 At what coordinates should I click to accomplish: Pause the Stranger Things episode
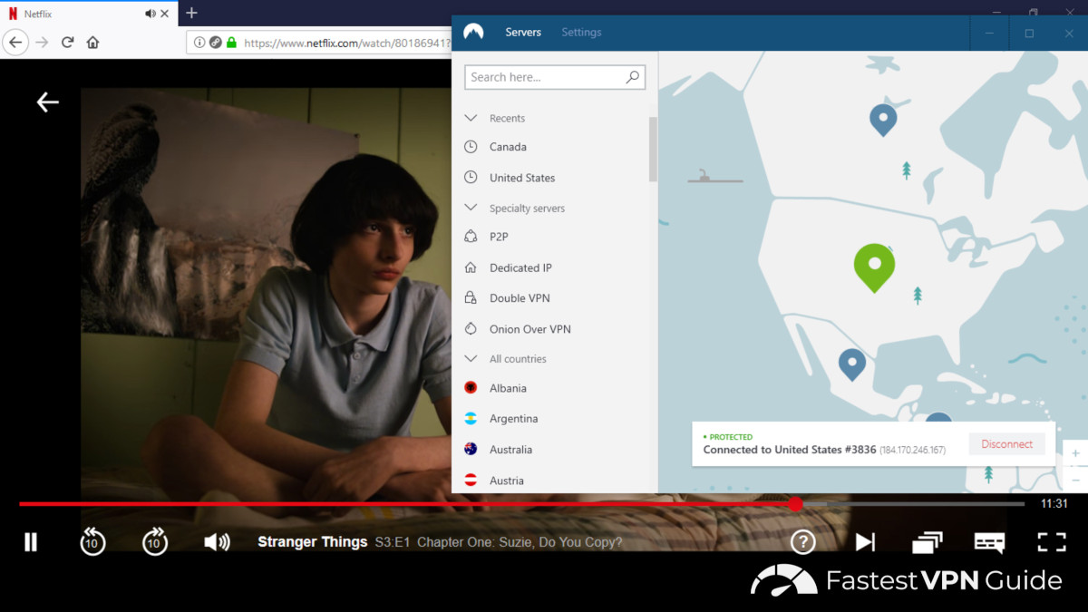(31, 542)
